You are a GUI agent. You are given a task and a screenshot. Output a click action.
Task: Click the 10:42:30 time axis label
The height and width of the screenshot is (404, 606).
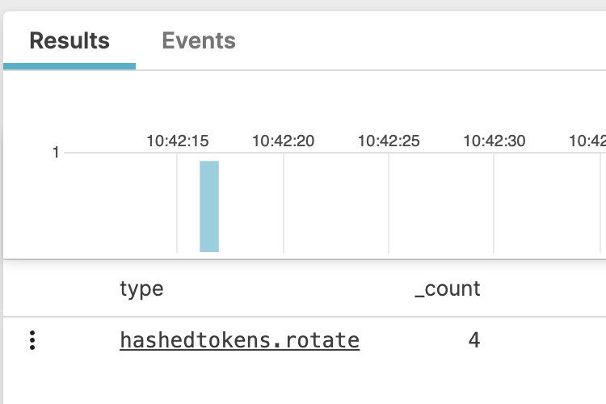click(x=494, y=141)
